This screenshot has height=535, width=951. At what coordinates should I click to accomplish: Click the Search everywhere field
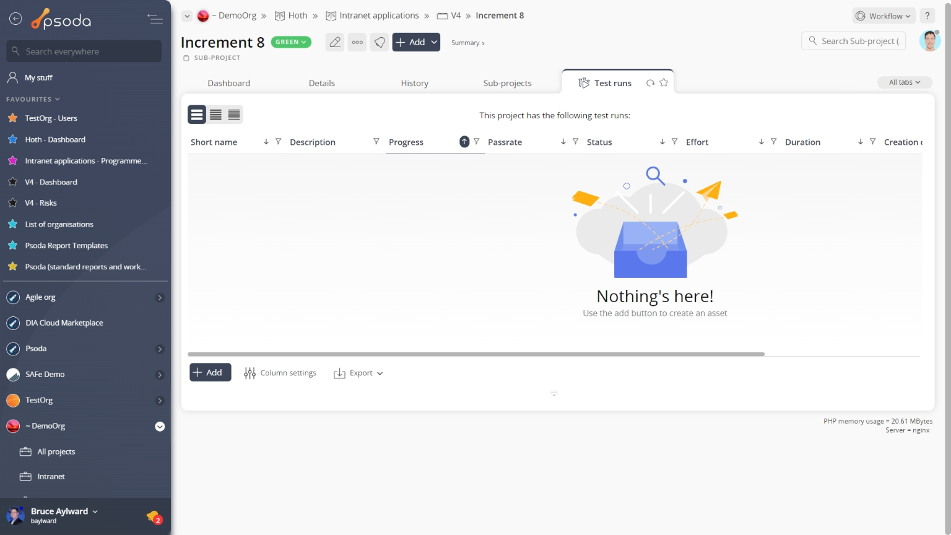84,51
